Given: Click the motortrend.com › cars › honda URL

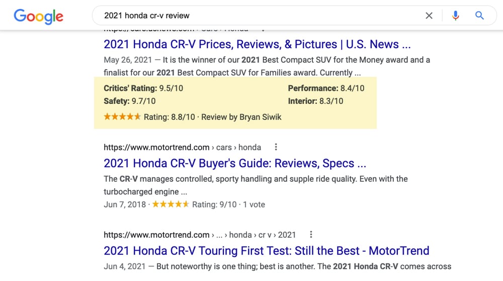Looking at the screenshot, I should click(182, 147).
